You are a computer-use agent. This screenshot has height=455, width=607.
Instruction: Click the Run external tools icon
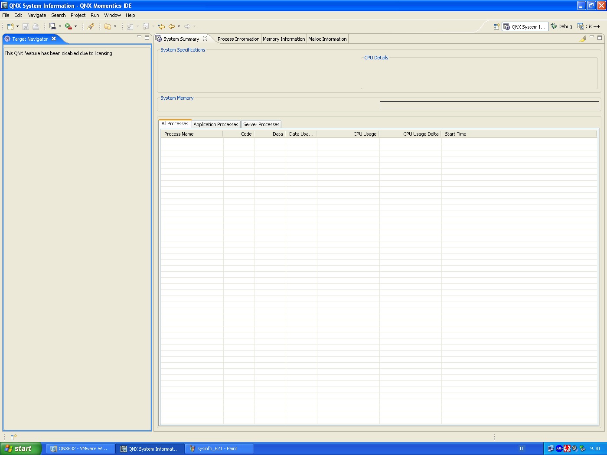click(x=69, y=26)
